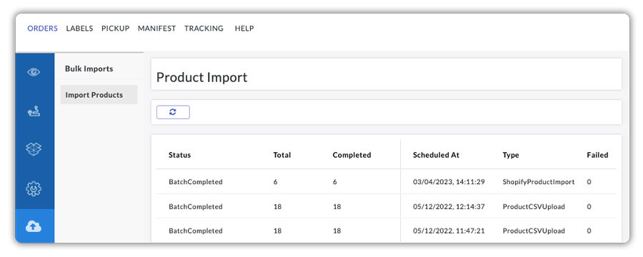Click Total value 6 in the Shopify row
The height and width of the screenshot is (257, 643).
(276, 181)
